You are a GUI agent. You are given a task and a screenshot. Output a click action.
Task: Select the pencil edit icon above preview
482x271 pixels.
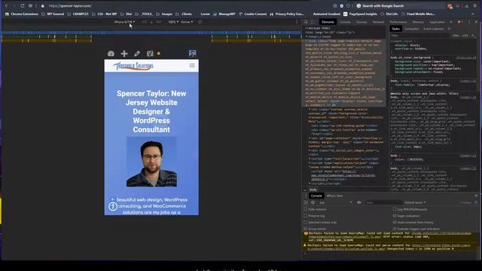click(x=137, y=53)
